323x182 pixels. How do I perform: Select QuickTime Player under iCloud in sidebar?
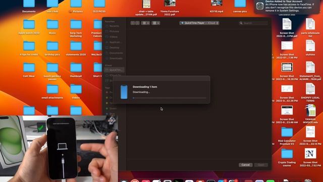pyautogui.click(x=114, y=70)
